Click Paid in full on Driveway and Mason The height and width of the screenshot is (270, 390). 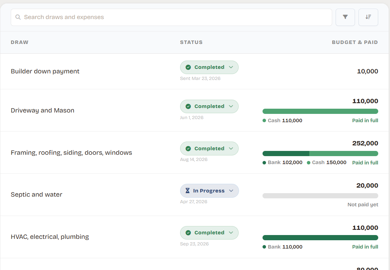tap(365, 120)
